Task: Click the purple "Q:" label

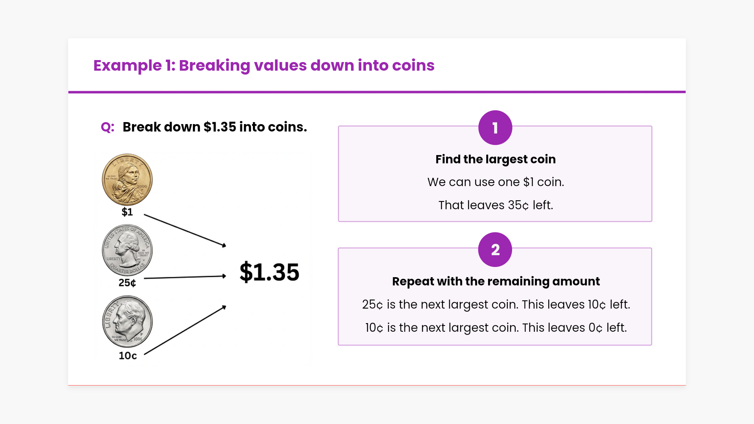Action: (108, 127)
